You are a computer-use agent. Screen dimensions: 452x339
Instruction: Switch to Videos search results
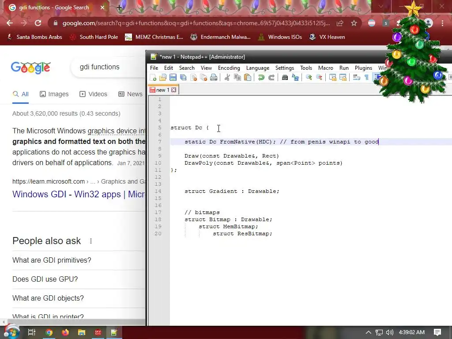pyautogui.click(x=93, y=94)
